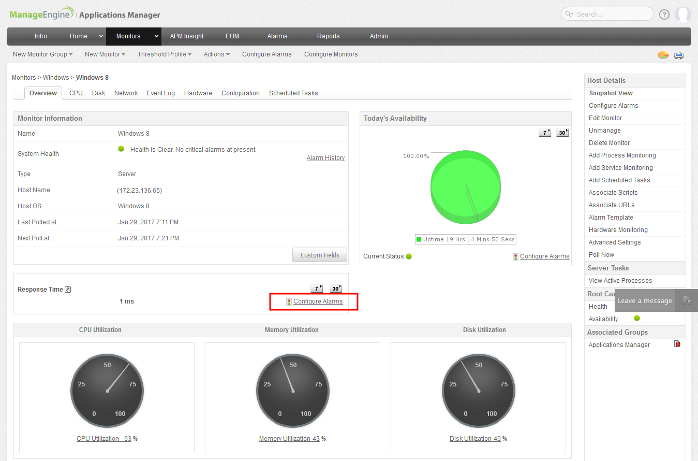This screenshot has width=698, height=461.
Task: Click the ManageEngine Applications Manager logo
Action: 85,15
